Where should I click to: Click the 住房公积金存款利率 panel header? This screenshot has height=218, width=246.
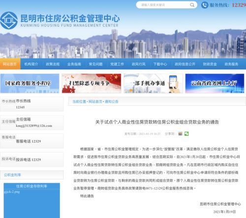31,186
